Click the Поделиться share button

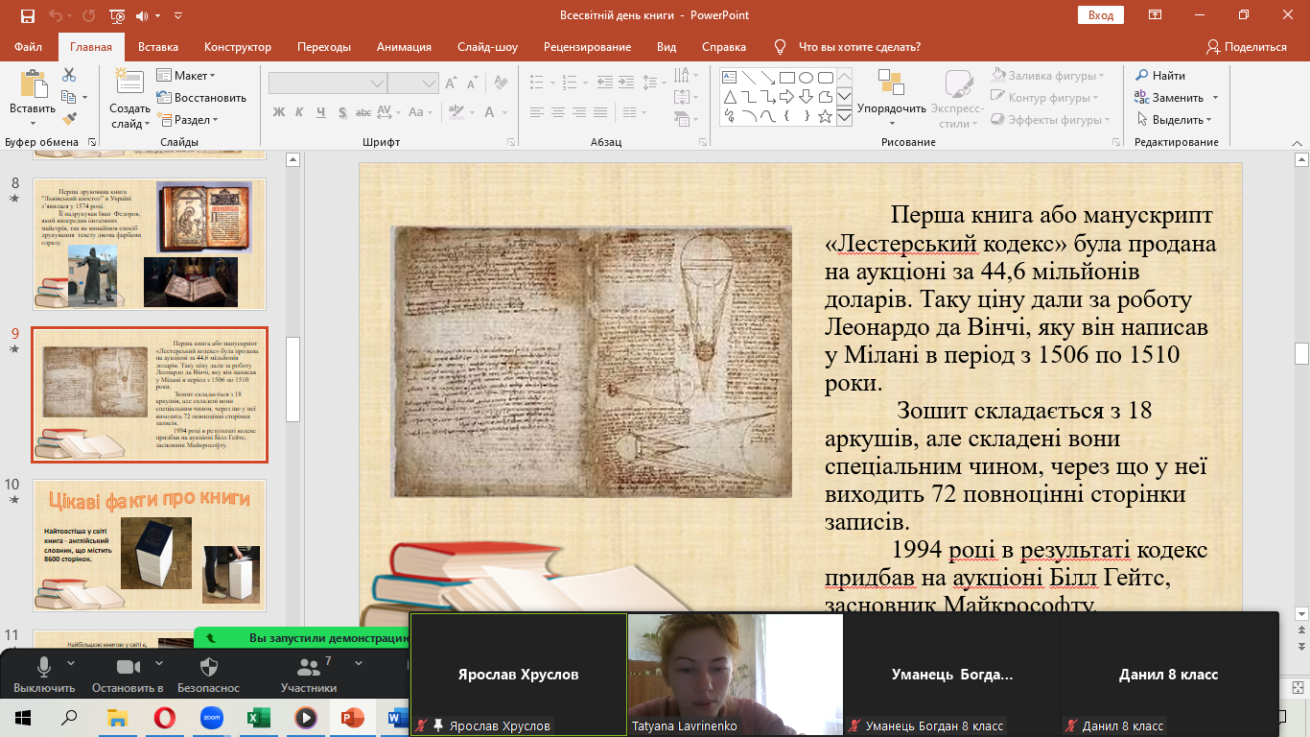(1247, 47)
